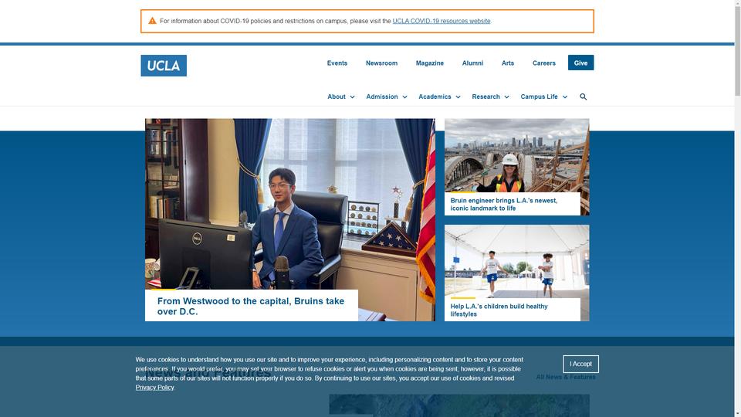Open the Magazine link

pyautogui.click(x=430, y=63)
